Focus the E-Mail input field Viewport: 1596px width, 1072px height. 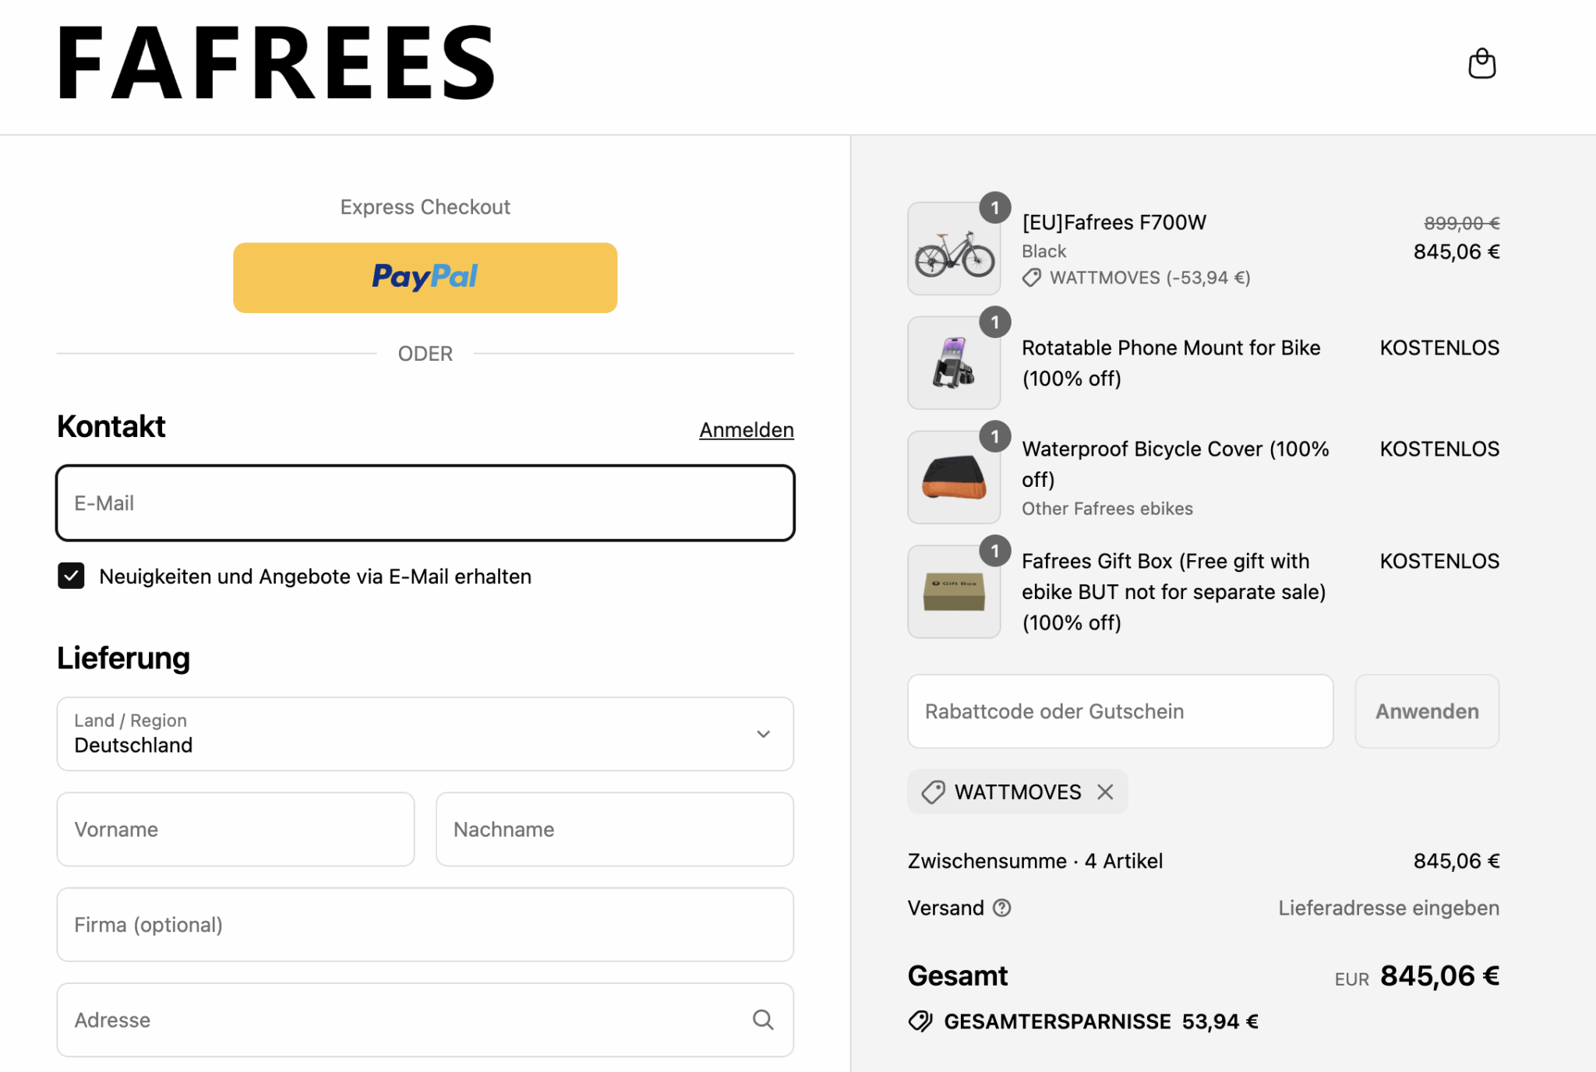point(425,503)
